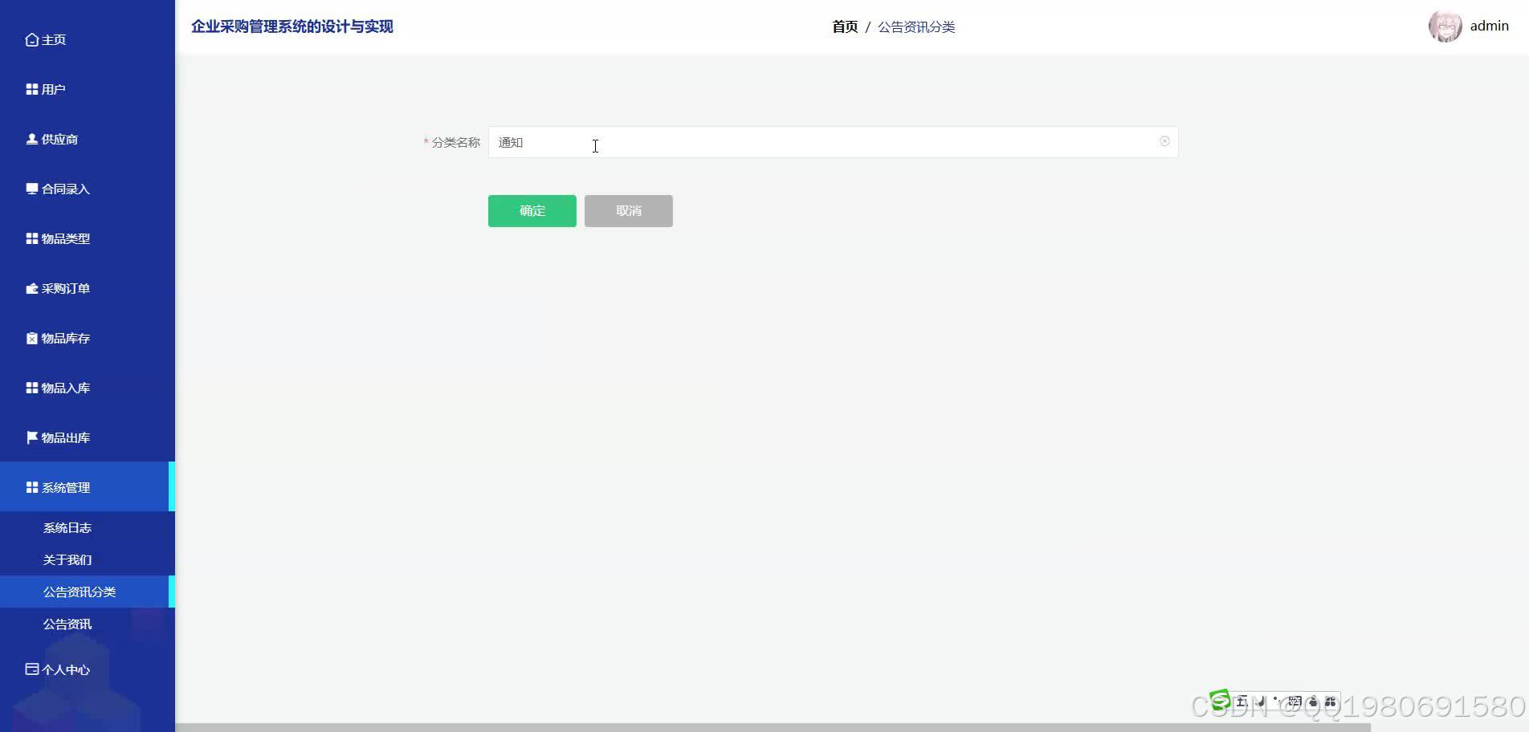Open the 采购订单 purchase order menu
This screenshot has height=732, width=1529.
pyautogui.click(x=58, y=288)
